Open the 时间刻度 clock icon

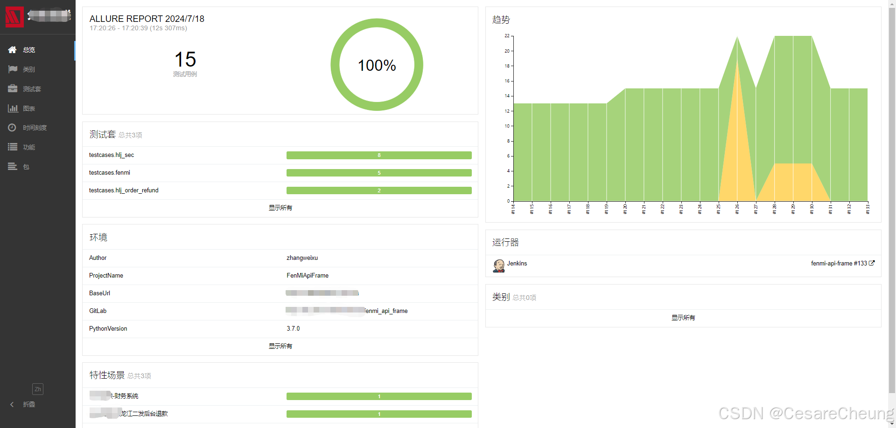click(x=13, y=128)
